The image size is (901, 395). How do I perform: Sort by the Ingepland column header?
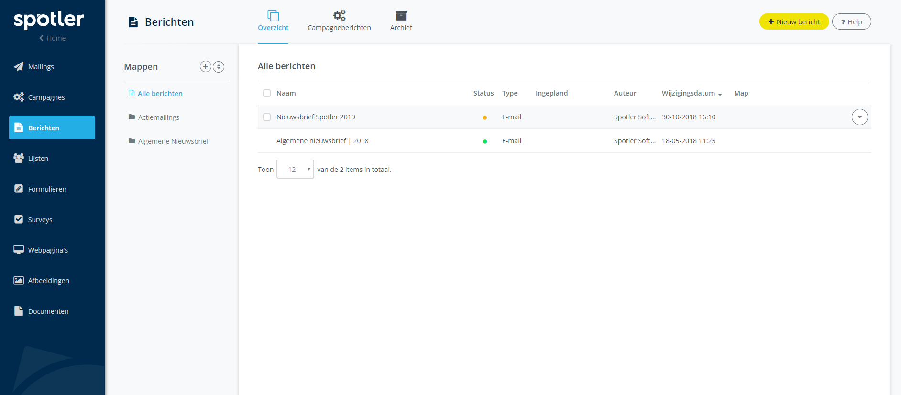[551, 93]
